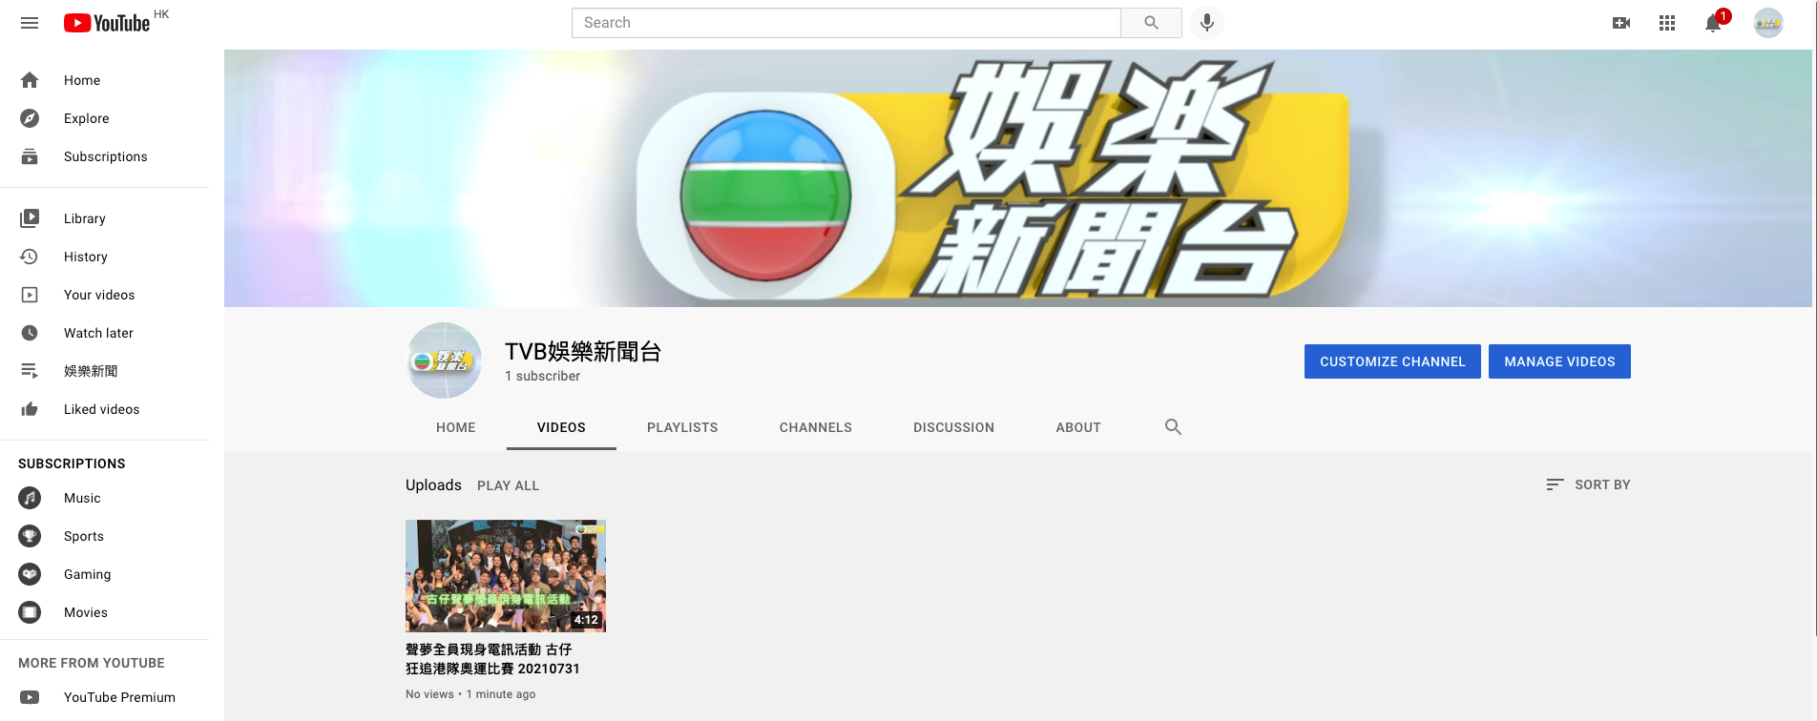Open the About tab

(x=1078, y=427)
